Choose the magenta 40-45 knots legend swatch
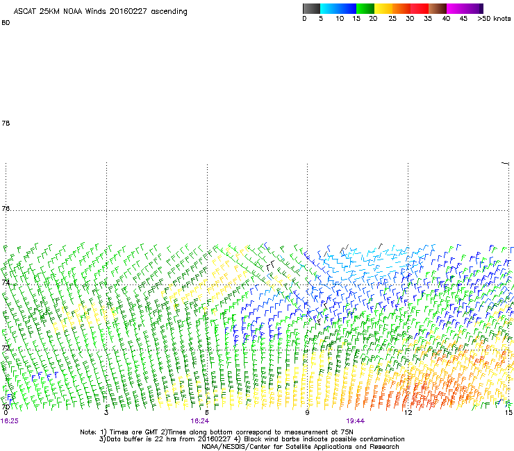Image resolution: width=514 pixels, height=451 pixels. coord(456,8)
